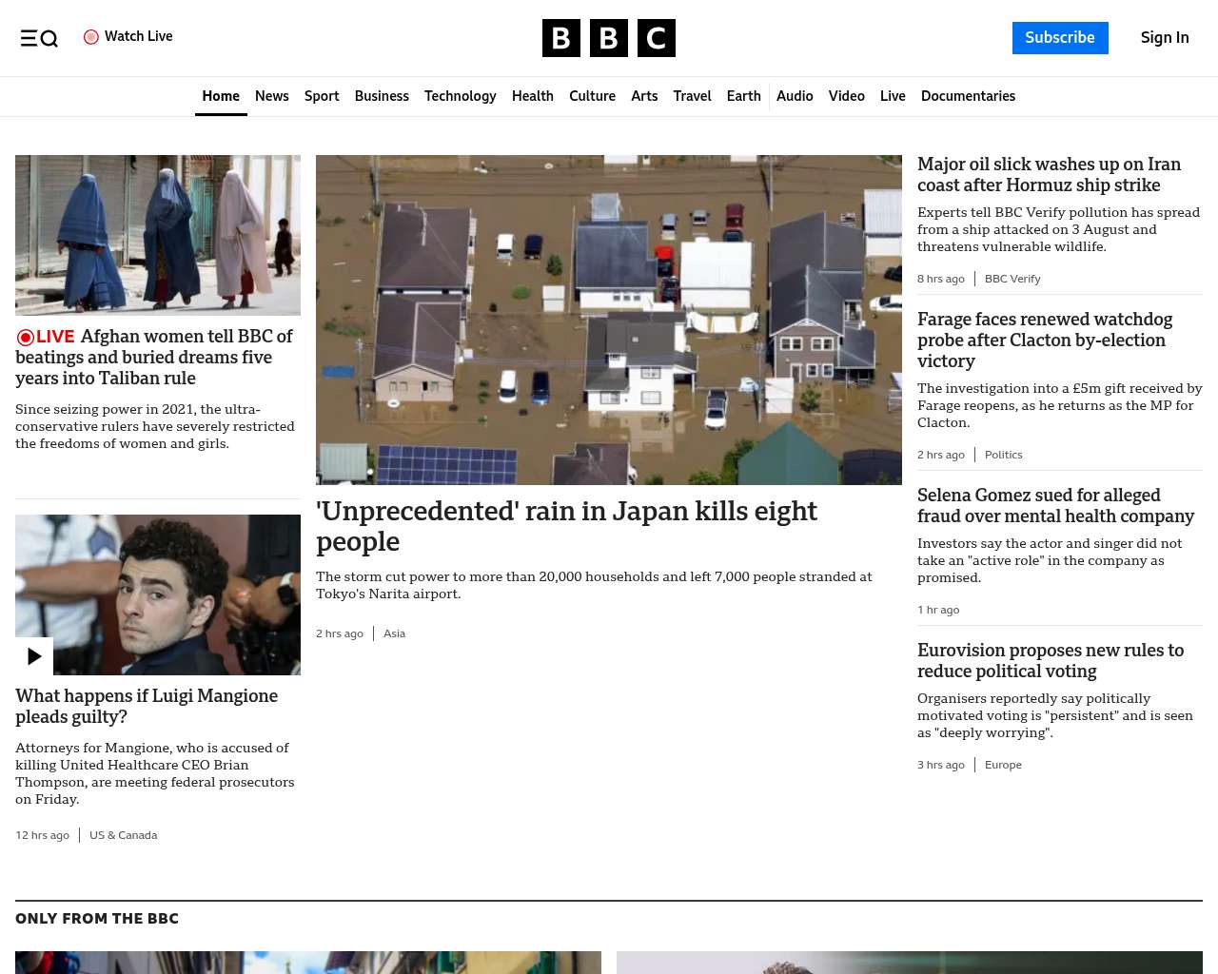Image resolution: width=1218 pixels, height=974 pixels.
Task: Play the Luigi Mangione video
Action: coord(34,656)
